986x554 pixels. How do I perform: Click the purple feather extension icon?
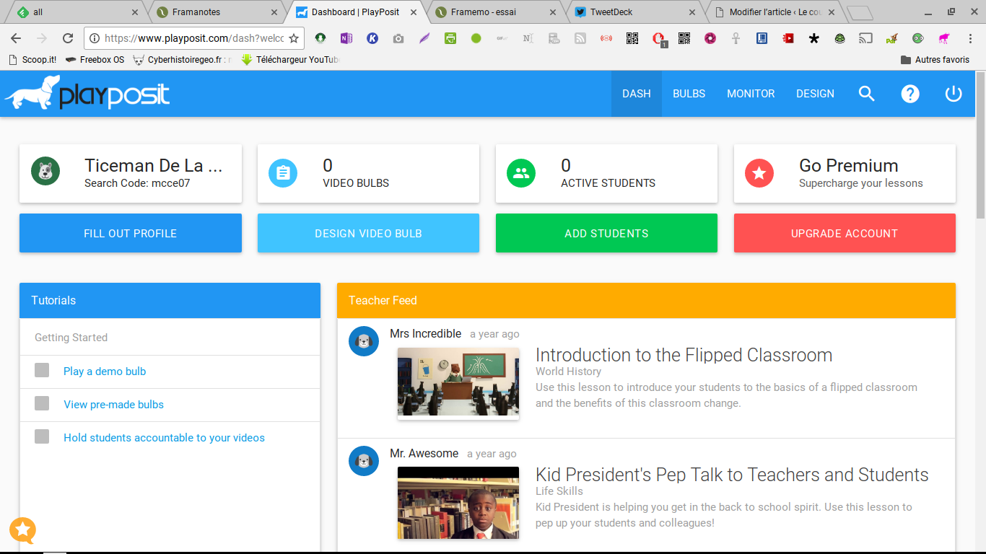pyautogui.click(x=424, y=38)
